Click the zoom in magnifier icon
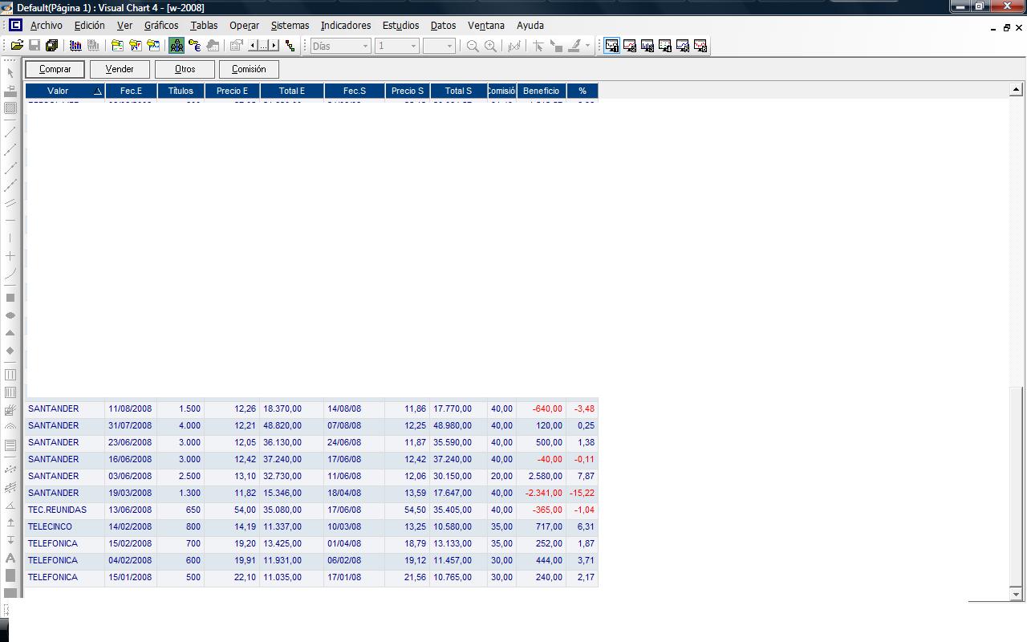 490,46
